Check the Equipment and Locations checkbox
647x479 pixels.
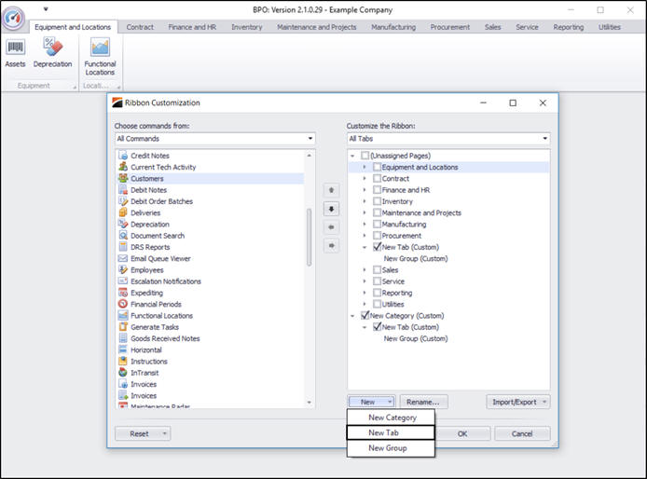coord(377,167)
